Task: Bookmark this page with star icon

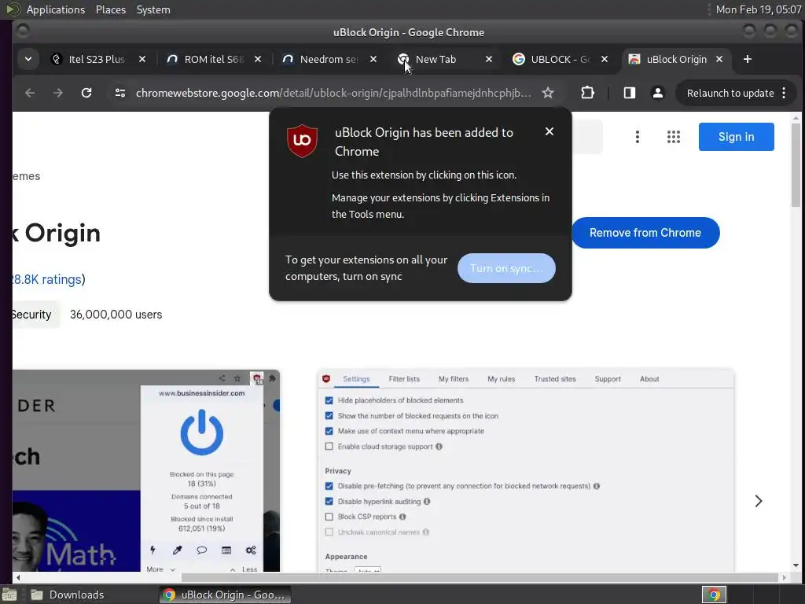Action: 548,93
